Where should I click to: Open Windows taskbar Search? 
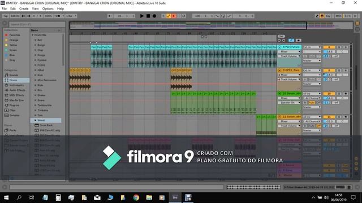click(19, 197)
